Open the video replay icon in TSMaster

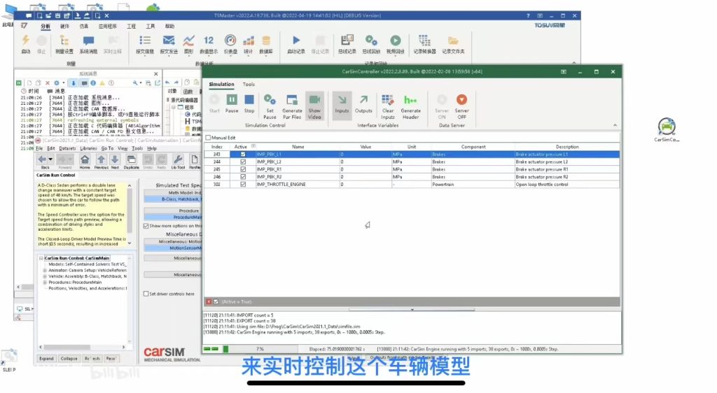[396, 44]
